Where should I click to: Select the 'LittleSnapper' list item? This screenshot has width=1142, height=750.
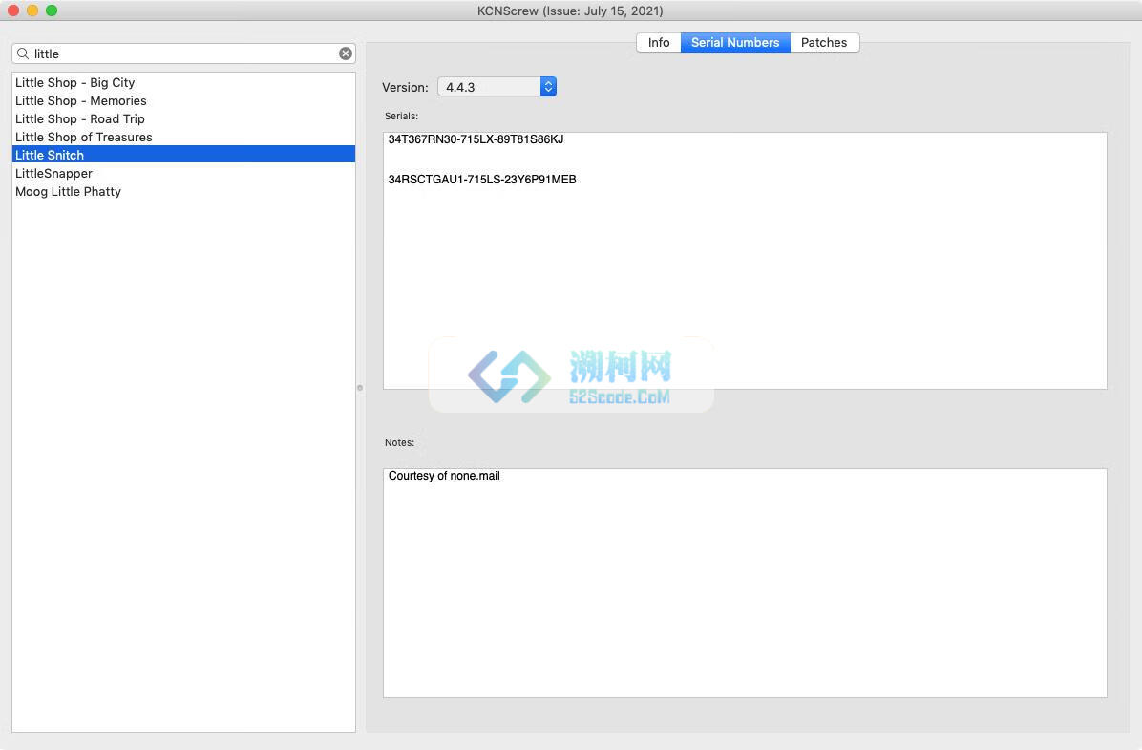[x=183, y=174]
